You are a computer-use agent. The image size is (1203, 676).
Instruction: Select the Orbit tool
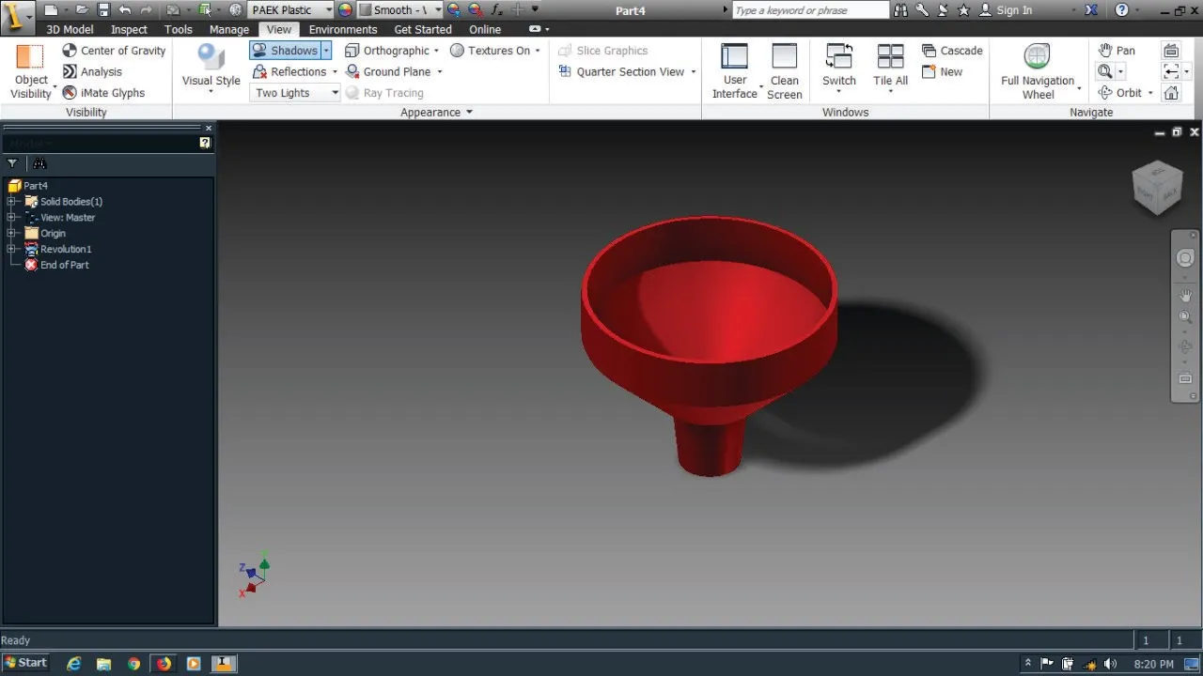1120,93
